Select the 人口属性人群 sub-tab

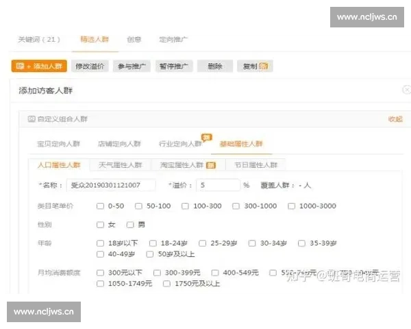pos(59,165)
